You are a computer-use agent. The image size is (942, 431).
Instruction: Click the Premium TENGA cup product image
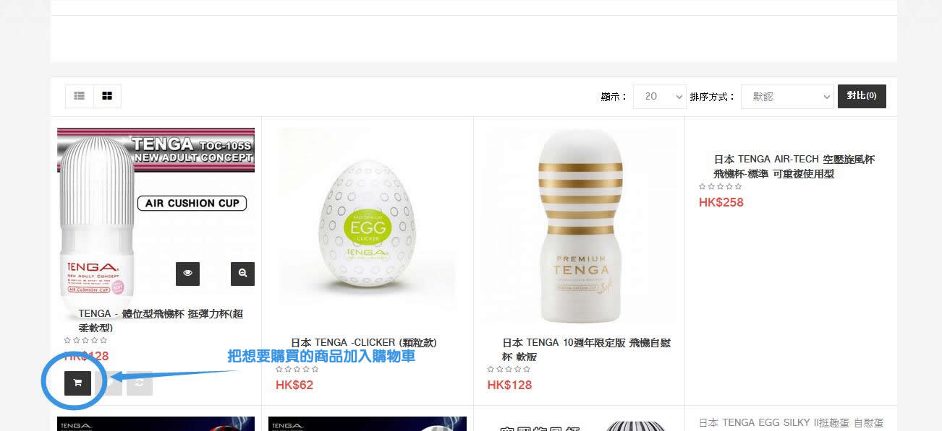(580, 226)
